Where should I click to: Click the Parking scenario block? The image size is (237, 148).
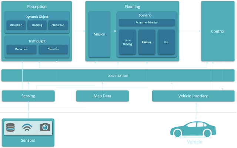[147, 43]
